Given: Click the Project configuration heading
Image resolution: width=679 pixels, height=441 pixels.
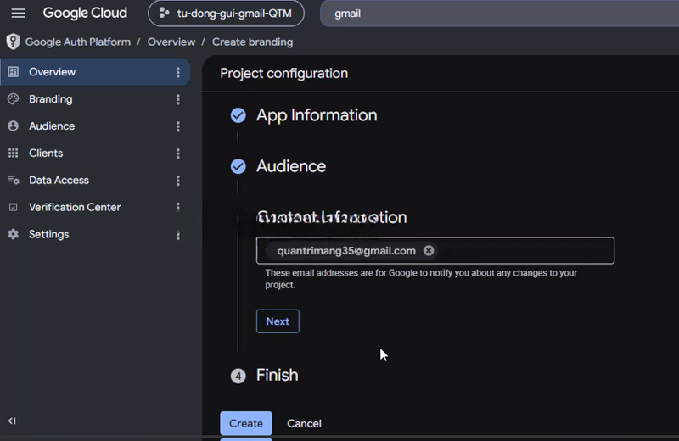Looking at the screenshot, I should (284, 74).
